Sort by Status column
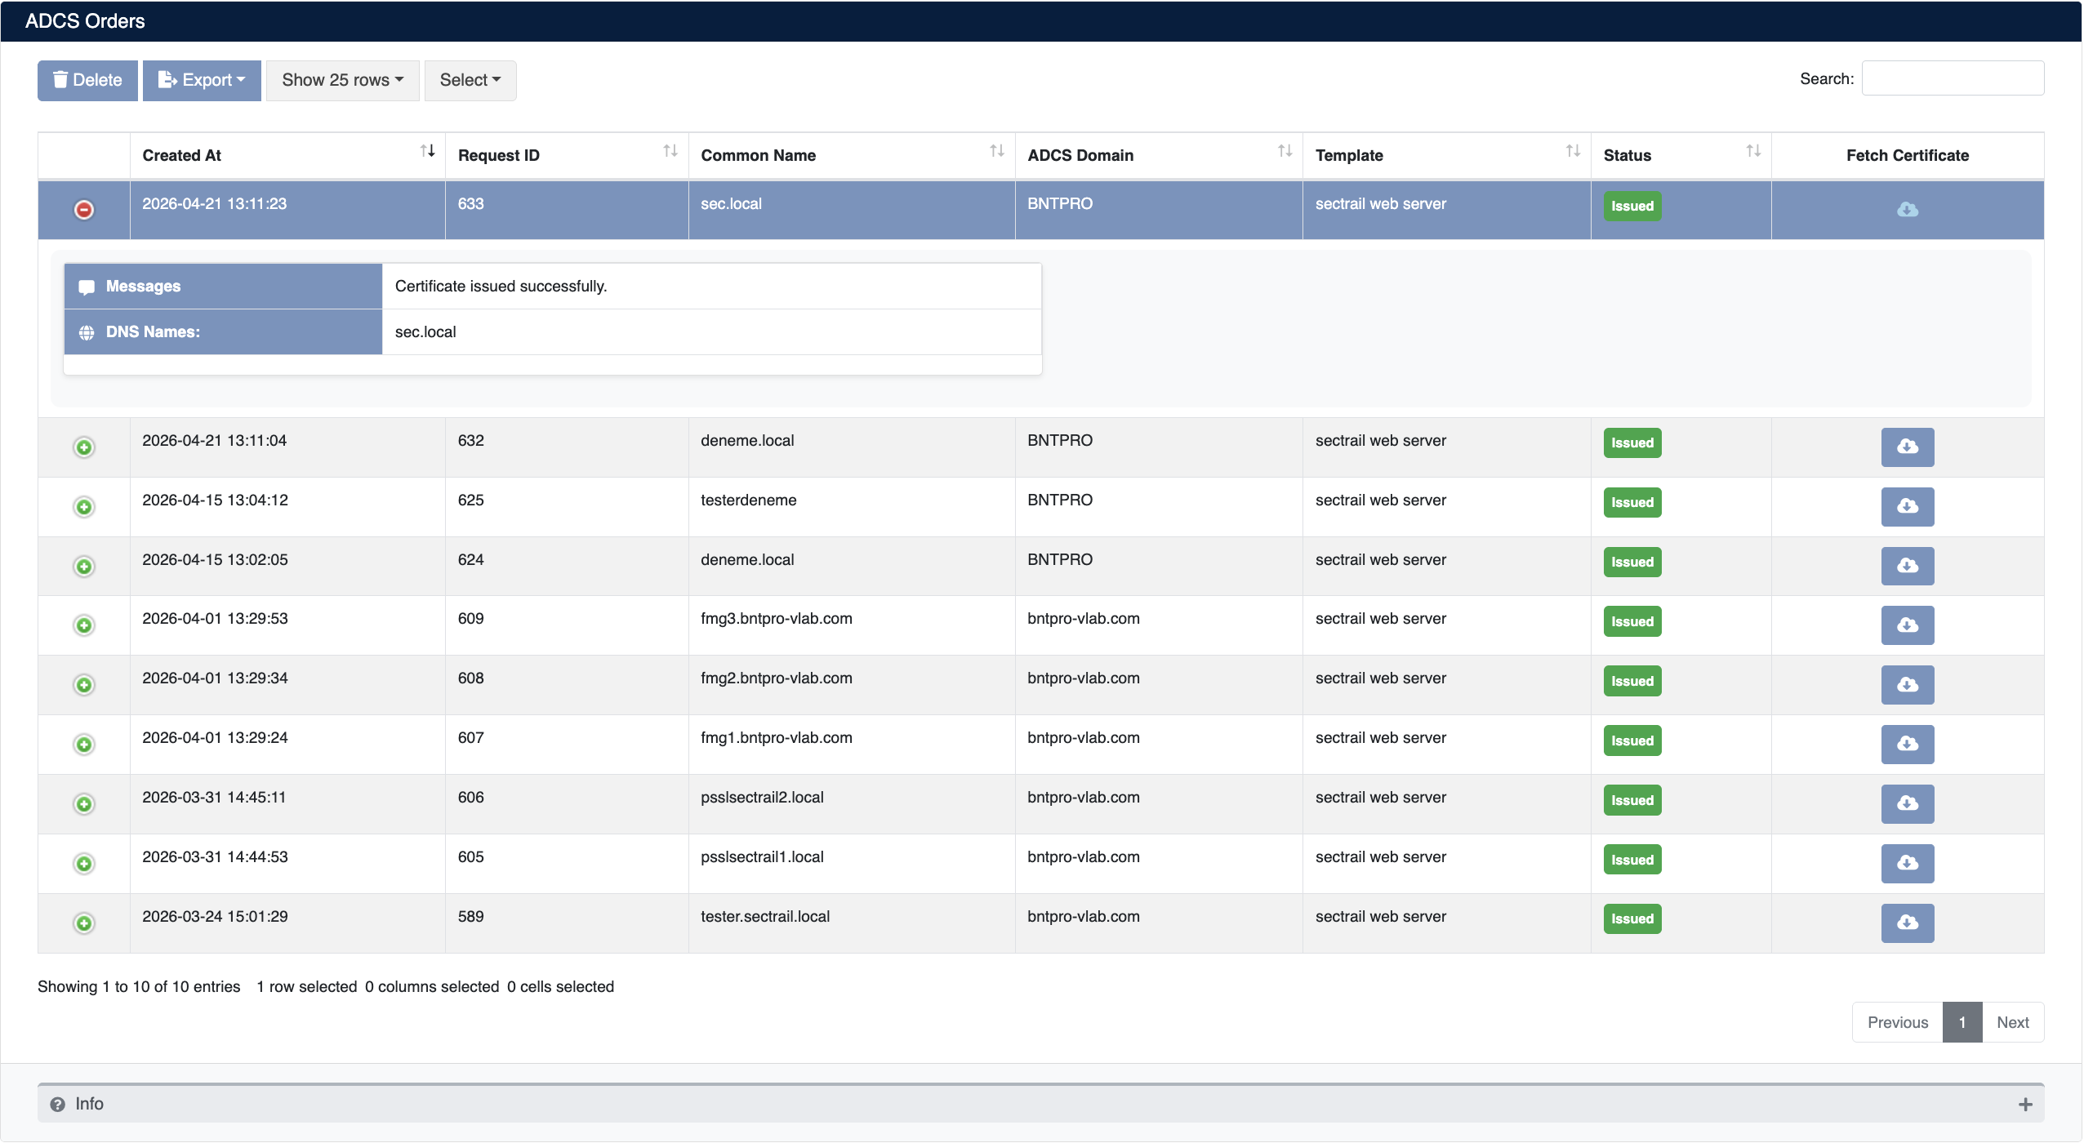2084x1143 pixels. [1681, 155]
